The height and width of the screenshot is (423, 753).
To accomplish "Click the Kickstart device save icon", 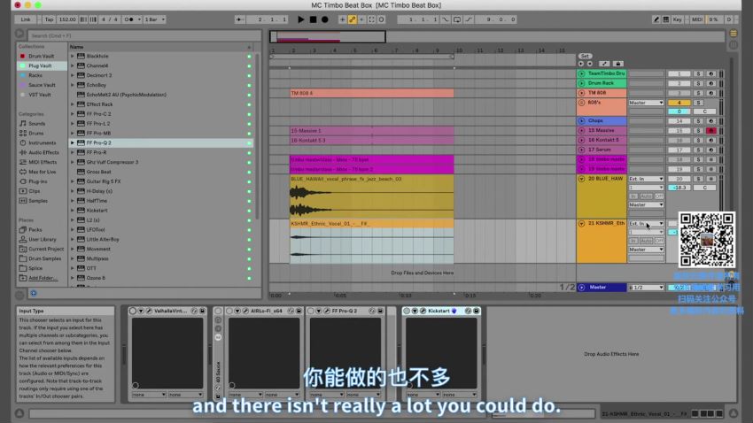I will click(x=476, y=311).
